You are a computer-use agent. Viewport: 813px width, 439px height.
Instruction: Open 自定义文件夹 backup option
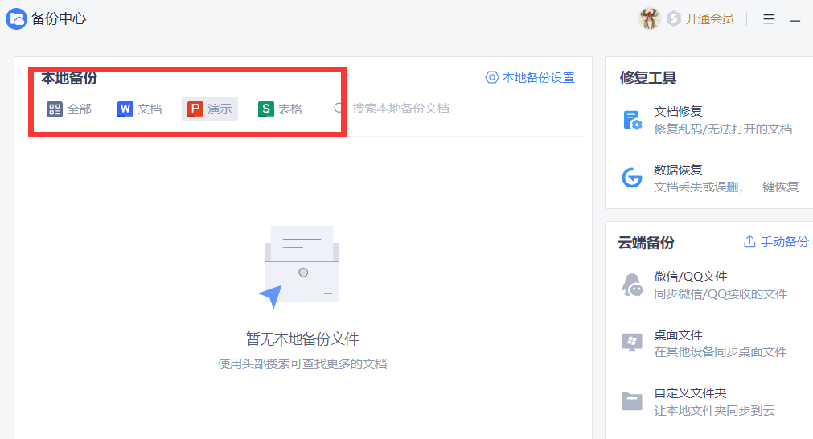pos(700,401)
